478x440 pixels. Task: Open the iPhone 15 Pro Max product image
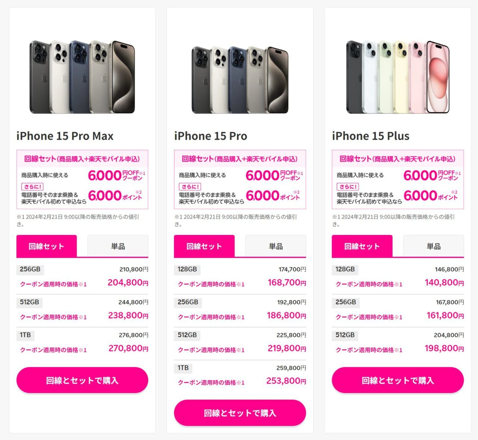82,77
